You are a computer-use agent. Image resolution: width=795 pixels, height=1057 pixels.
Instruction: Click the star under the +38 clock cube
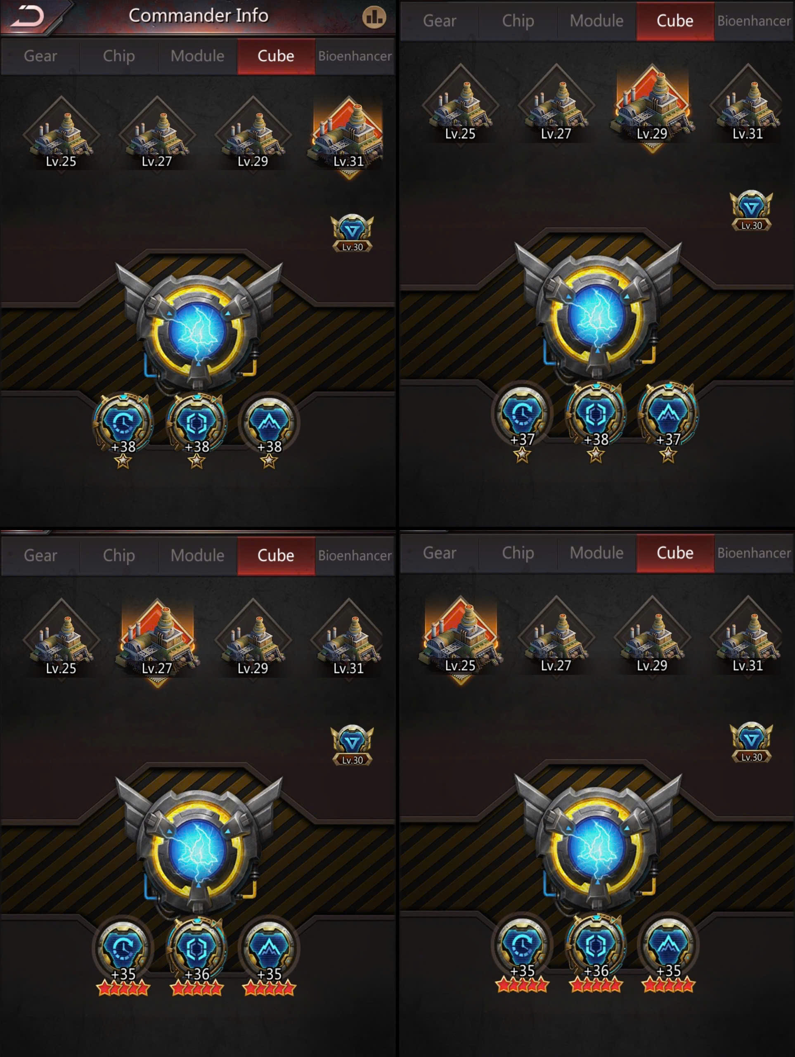click(x=123, y=462)
